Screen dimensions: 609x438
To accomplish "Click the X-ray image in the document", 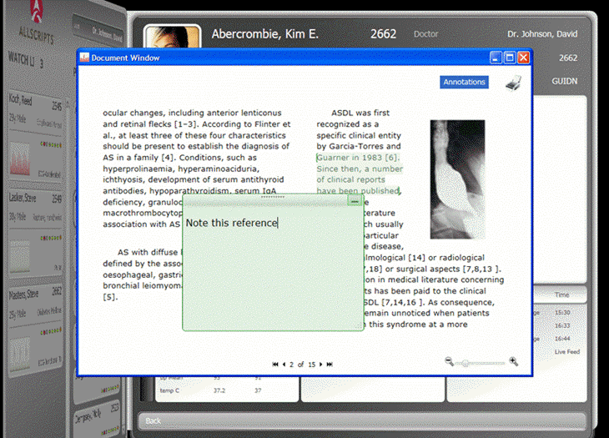I will pos(457,179).
